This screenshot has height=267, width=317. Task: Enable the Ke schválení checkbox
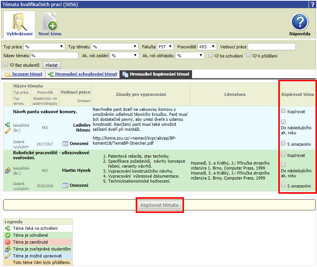coord(210,55)
